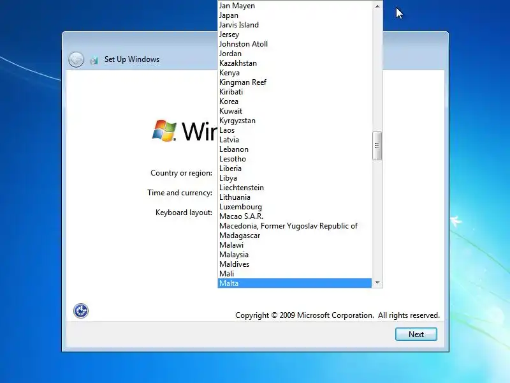This screenshot has height=383, width=510.
Task: Pick Madagascar from the list
Action: coord(295,236)
